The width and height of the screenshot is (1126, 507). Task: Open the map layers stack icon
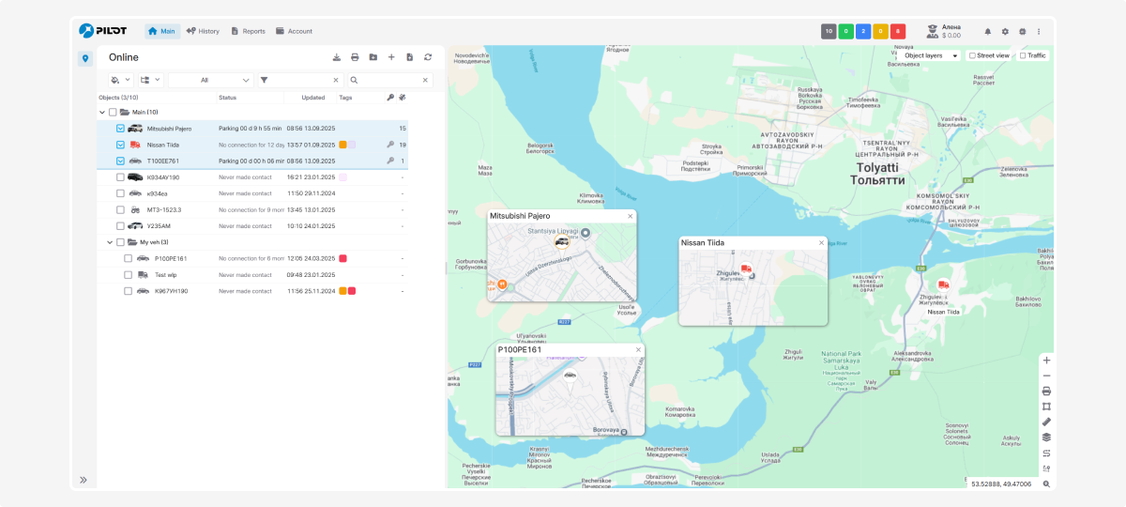pos(1046,437)
